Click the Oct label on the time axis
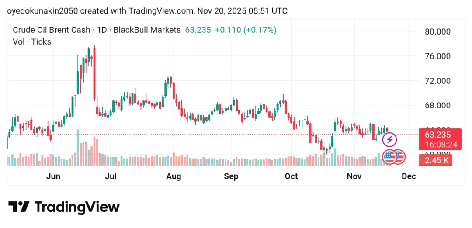The height and width of the screenshot is (228, 472). pos(291,176)
